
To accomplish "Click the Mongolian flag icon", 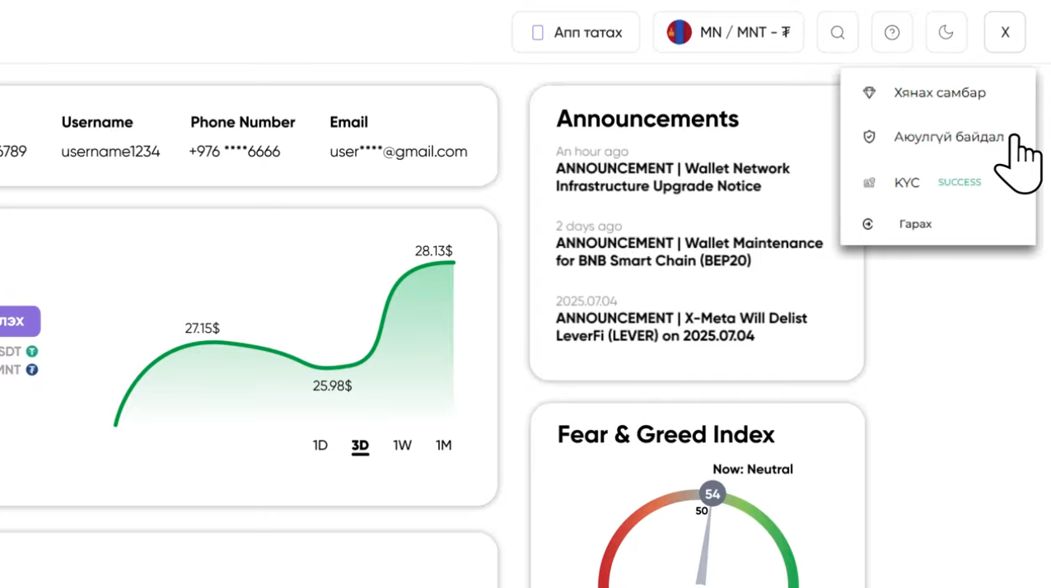I will pos(680,32).
